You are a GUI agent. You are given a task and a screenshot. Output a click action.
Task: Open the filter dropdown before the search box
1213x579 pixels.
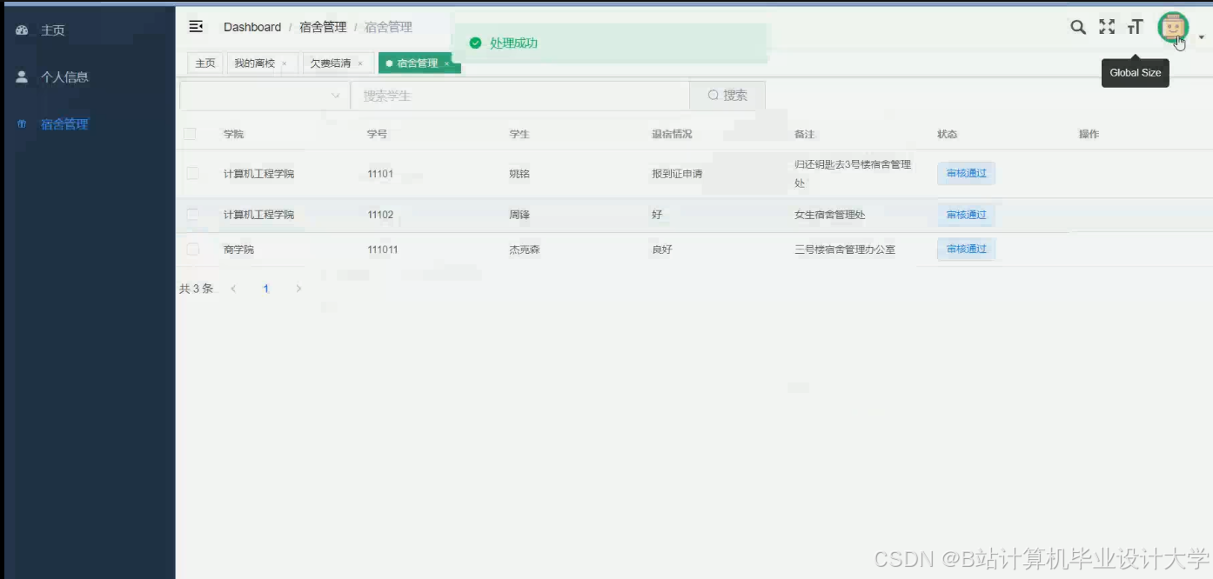click(335, 96)
